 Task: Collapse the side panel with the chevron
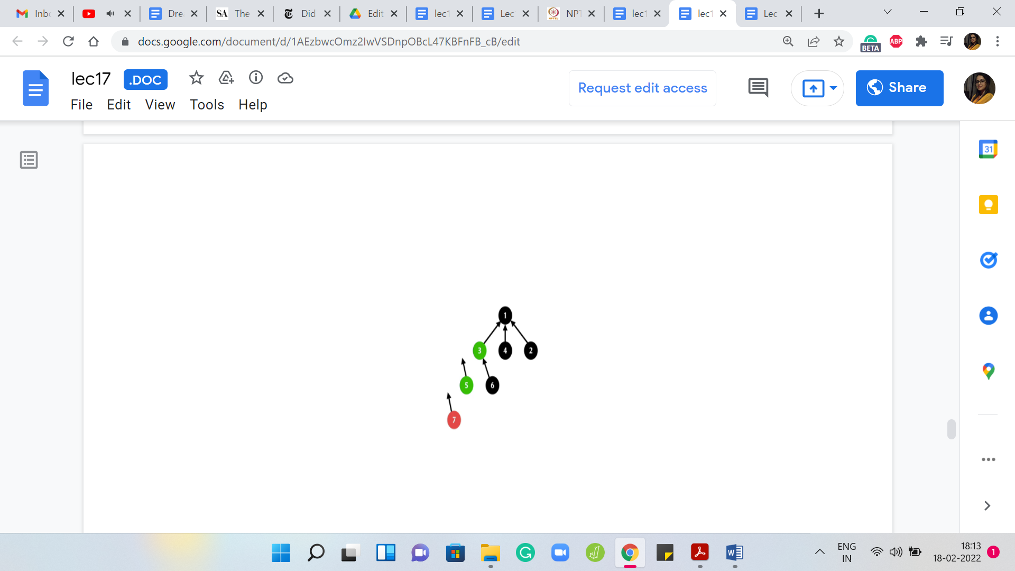pyautogui.click(x=987, y=506)
